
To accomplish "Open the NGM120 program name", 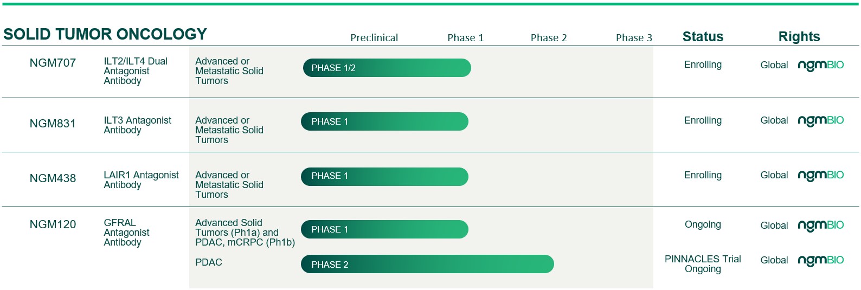I will point(53,224).
